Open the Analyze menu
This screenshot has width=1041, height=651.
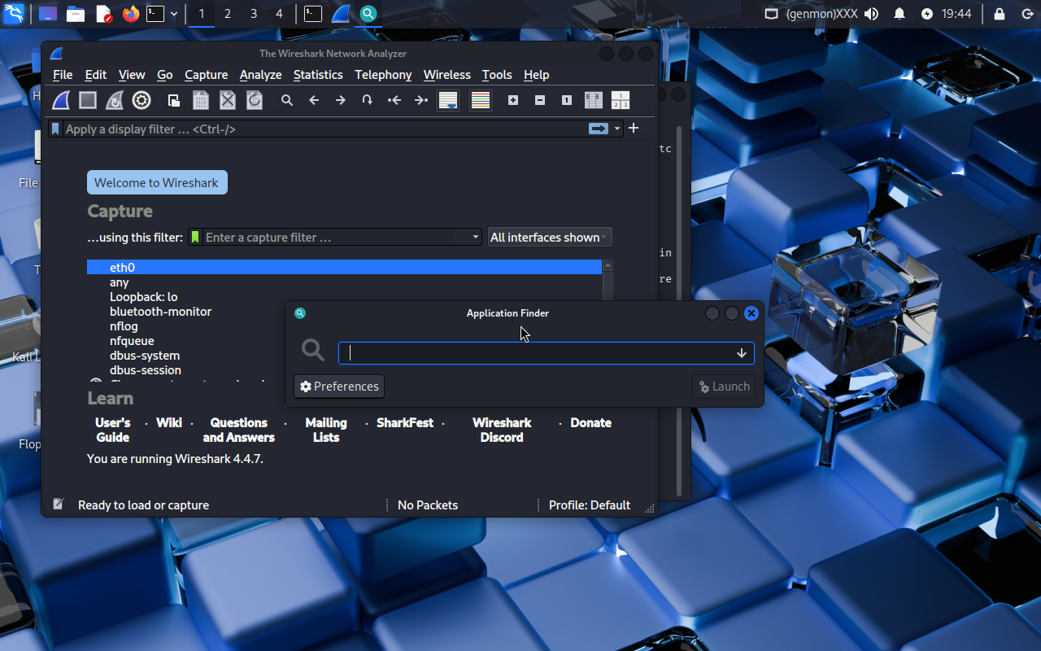(260, 74)
